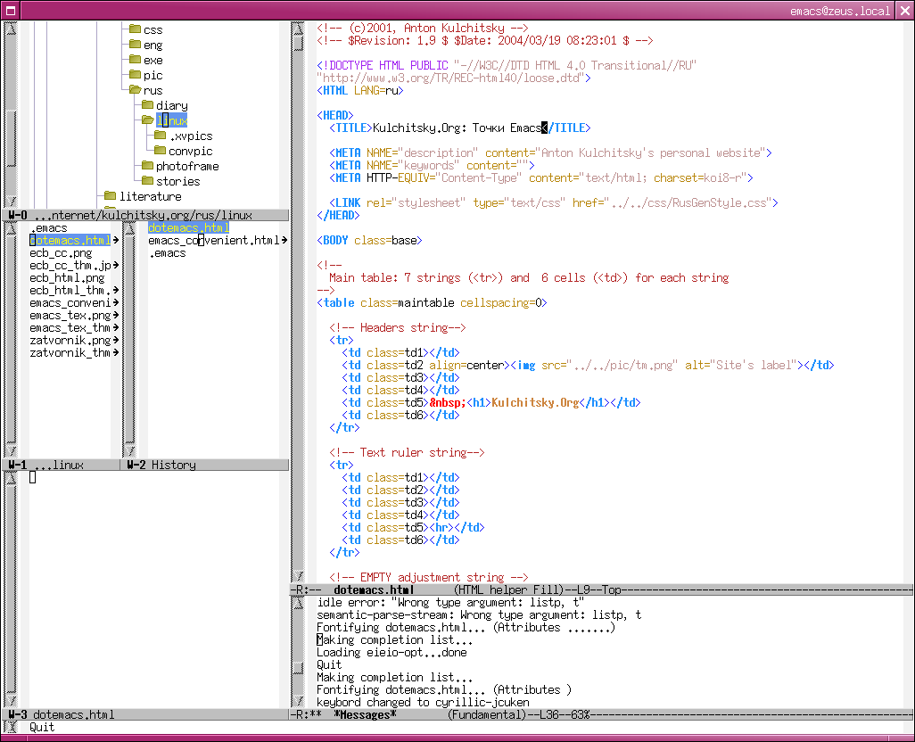The width and height of the screenshot is (915, 742).
Task: Click the eng folder icon in directory tree
Action: point(134,45)
